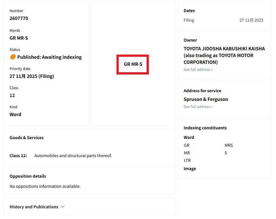Open the Owner's full address link
The height and width of the screenshot is (219, 276).
point(198,69)
